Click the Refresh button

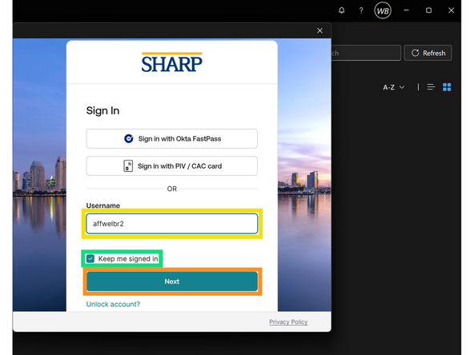[x=428, y=53]
